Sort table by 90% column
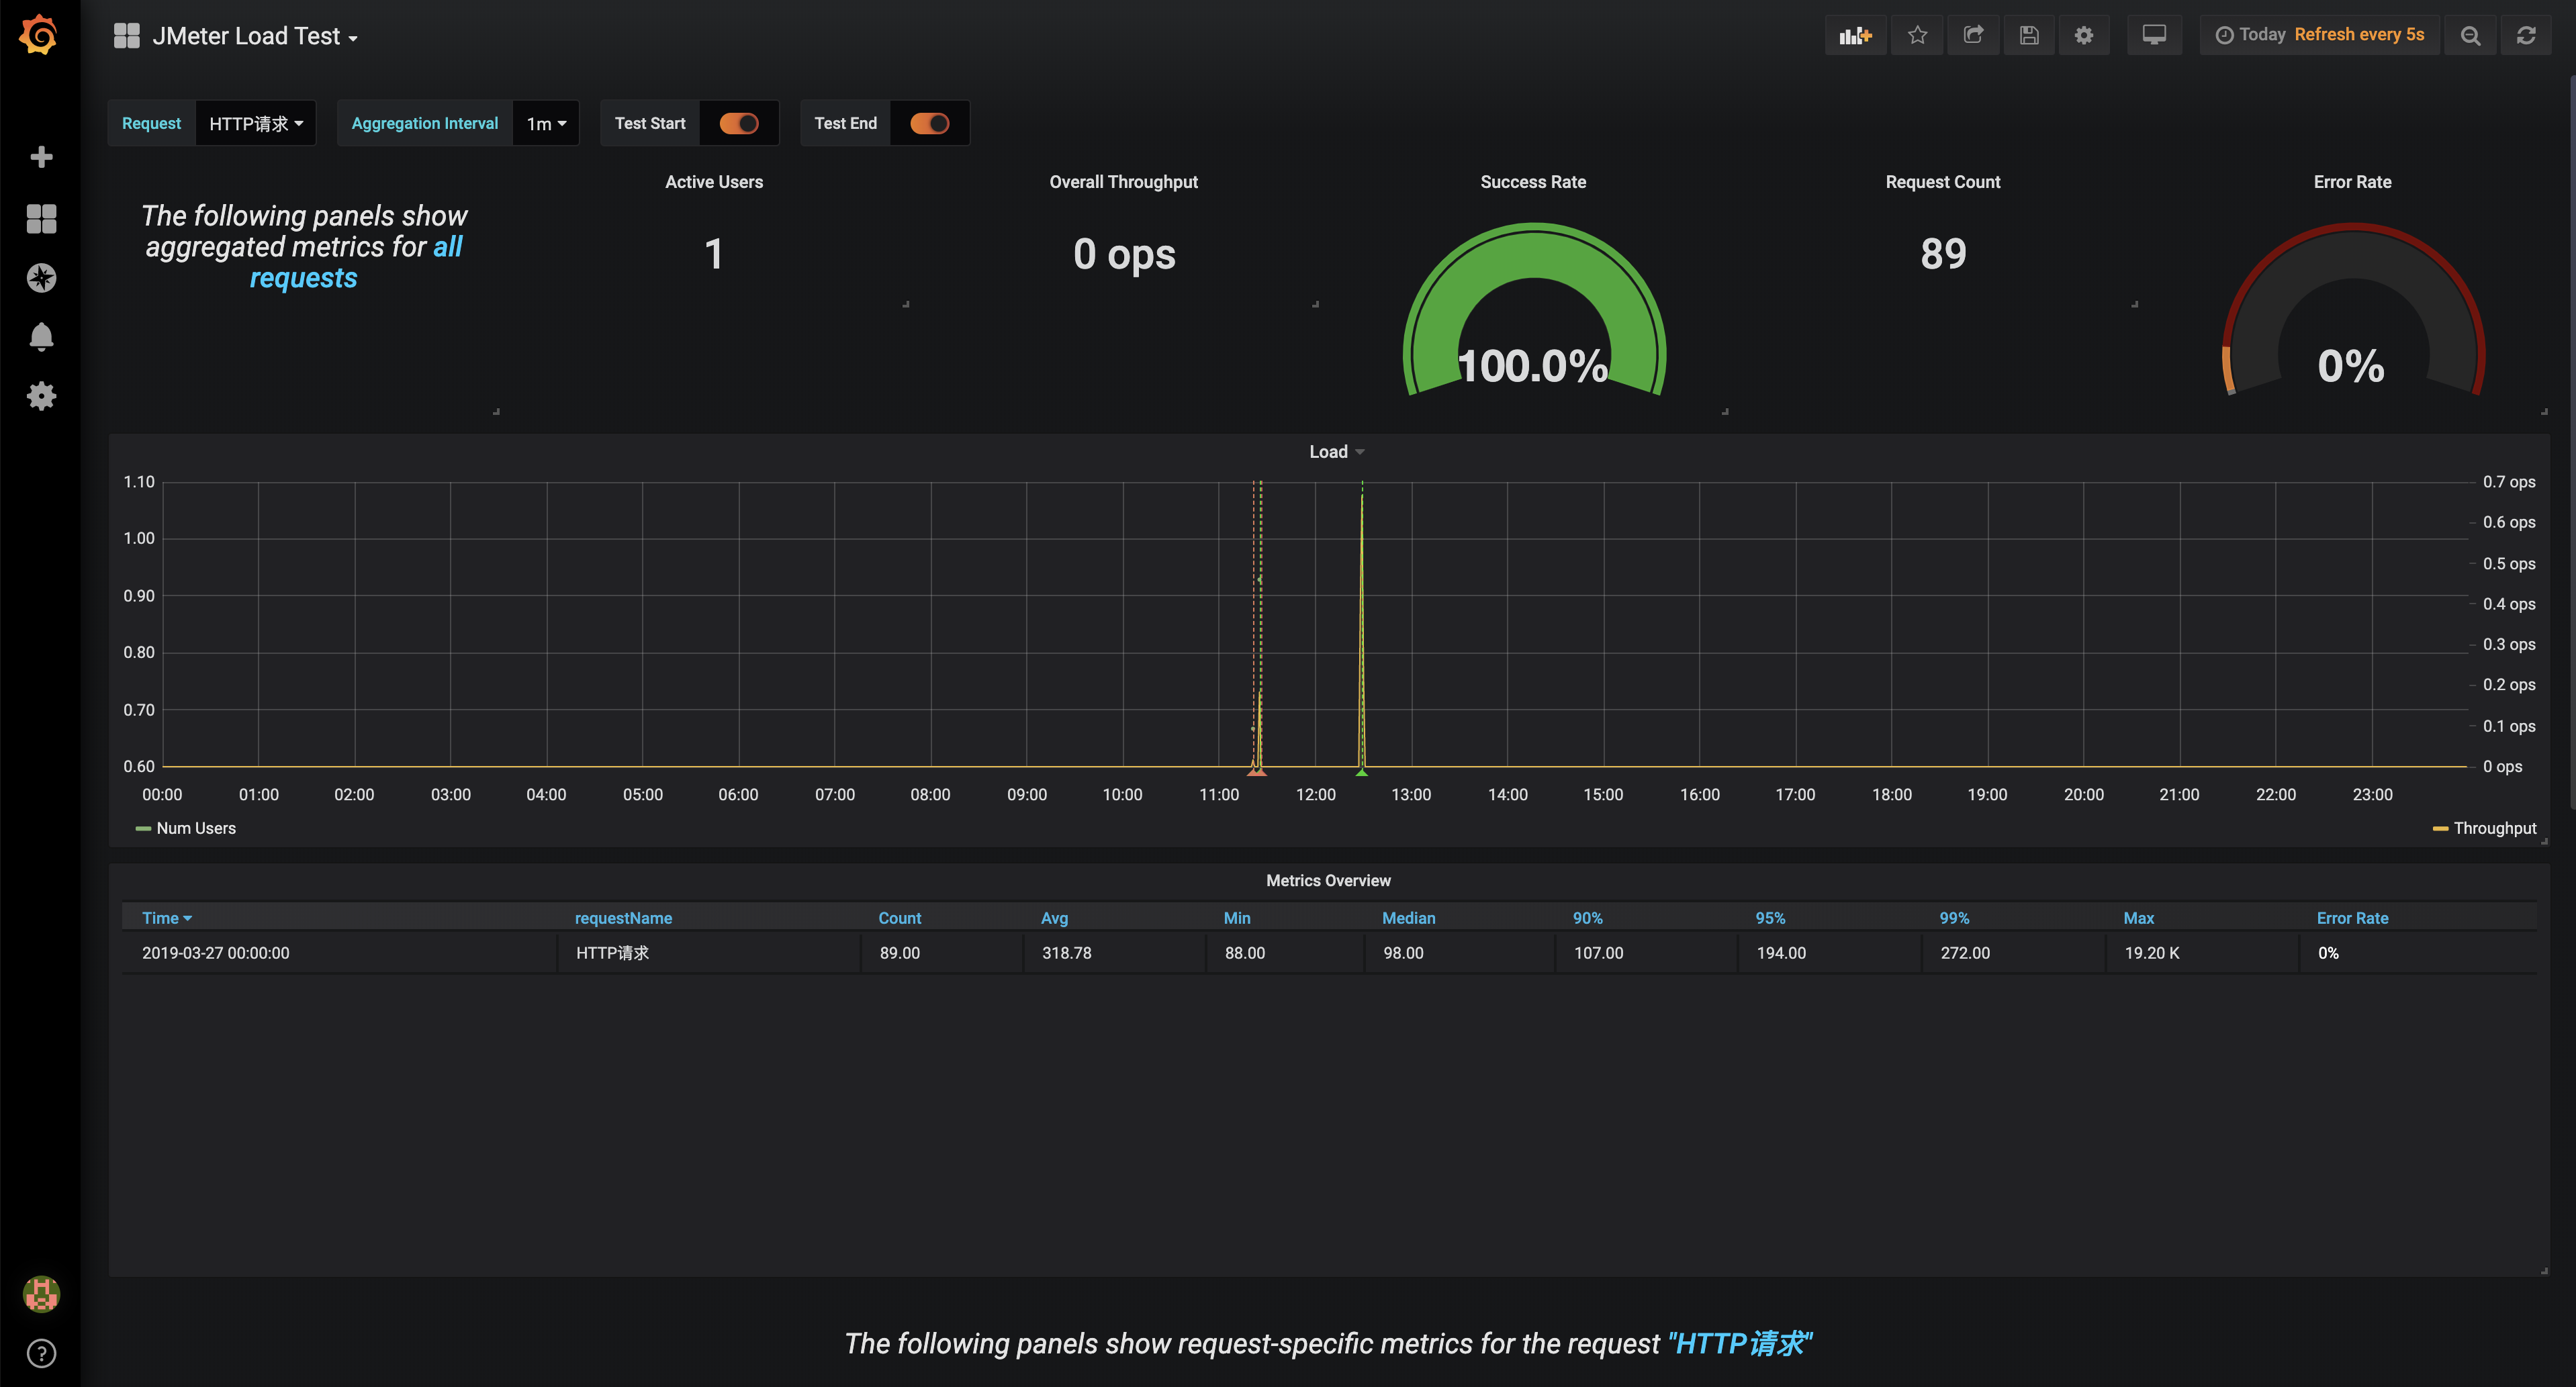This screenshot has width=2576, height=1387. (1587, 918)
